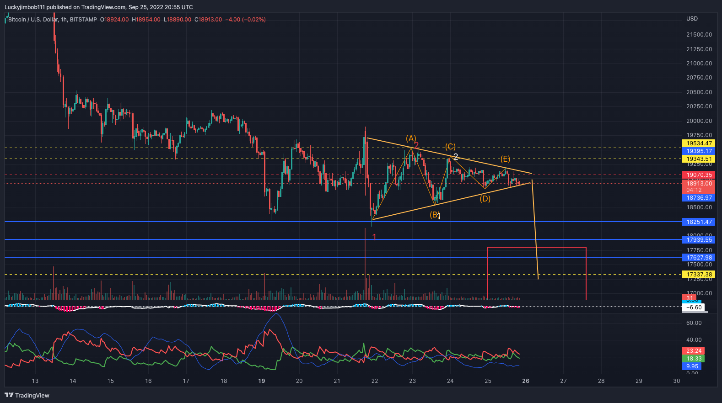722x403 pixels.
Task: Click the current price label 18913.00
Action: (x=698, y=184)
